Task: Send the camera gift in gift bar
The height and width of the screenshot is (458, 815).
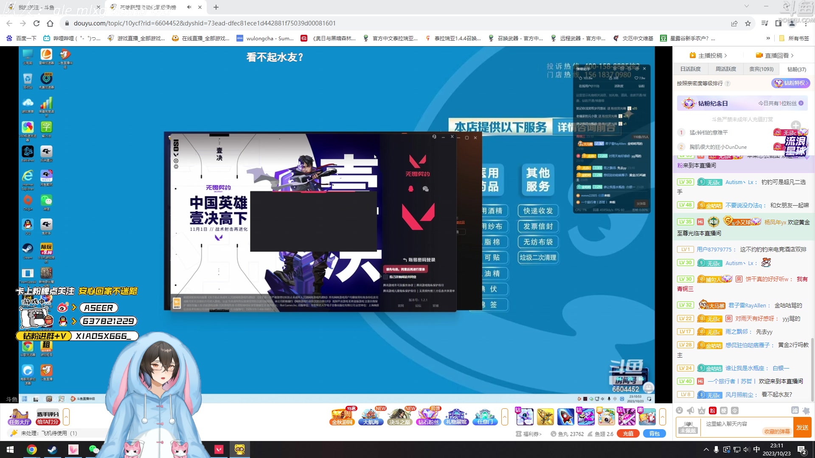Action: pyautogui.click(x=606, y=417)
